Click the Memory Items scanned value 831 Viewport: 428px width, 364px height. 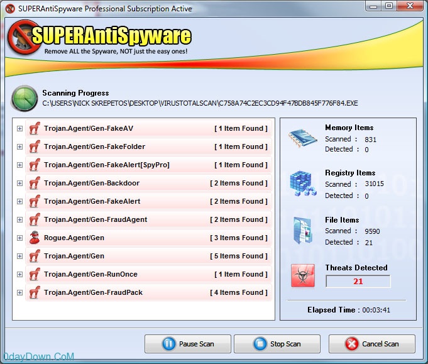[370, 140]
